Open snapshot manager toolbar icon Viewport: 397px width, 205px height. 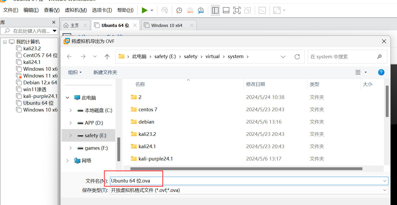pyautogui.click(x=201, y=10)
